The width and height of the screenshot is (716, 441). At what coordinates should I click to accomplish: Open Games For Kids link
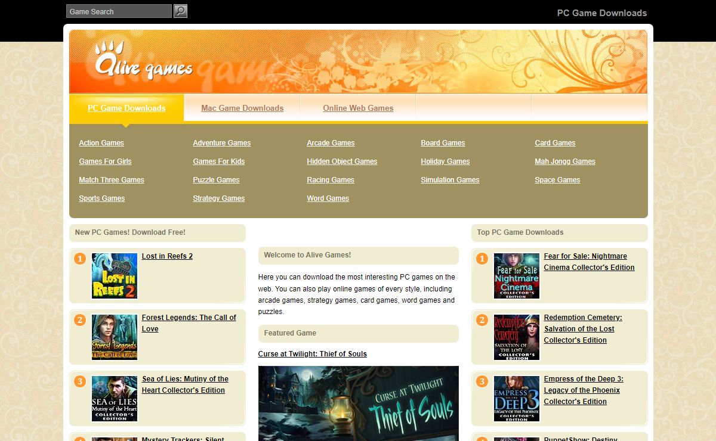tap(219, 162)
